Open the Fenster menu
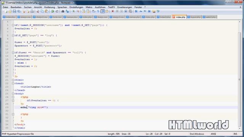This screenshot has width=244, height=137. (138, 7)
